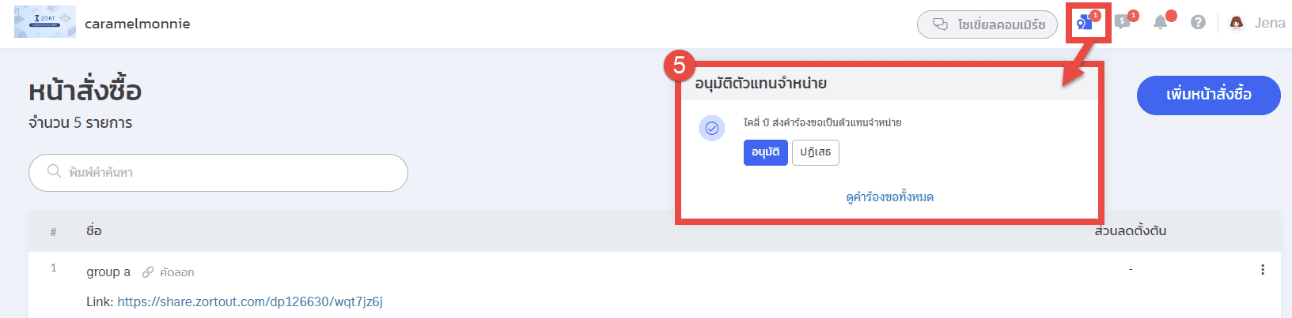The image size is (1292, 318).
Task: Approve the agent request with อนุมัติ
Action: [765, 152]
